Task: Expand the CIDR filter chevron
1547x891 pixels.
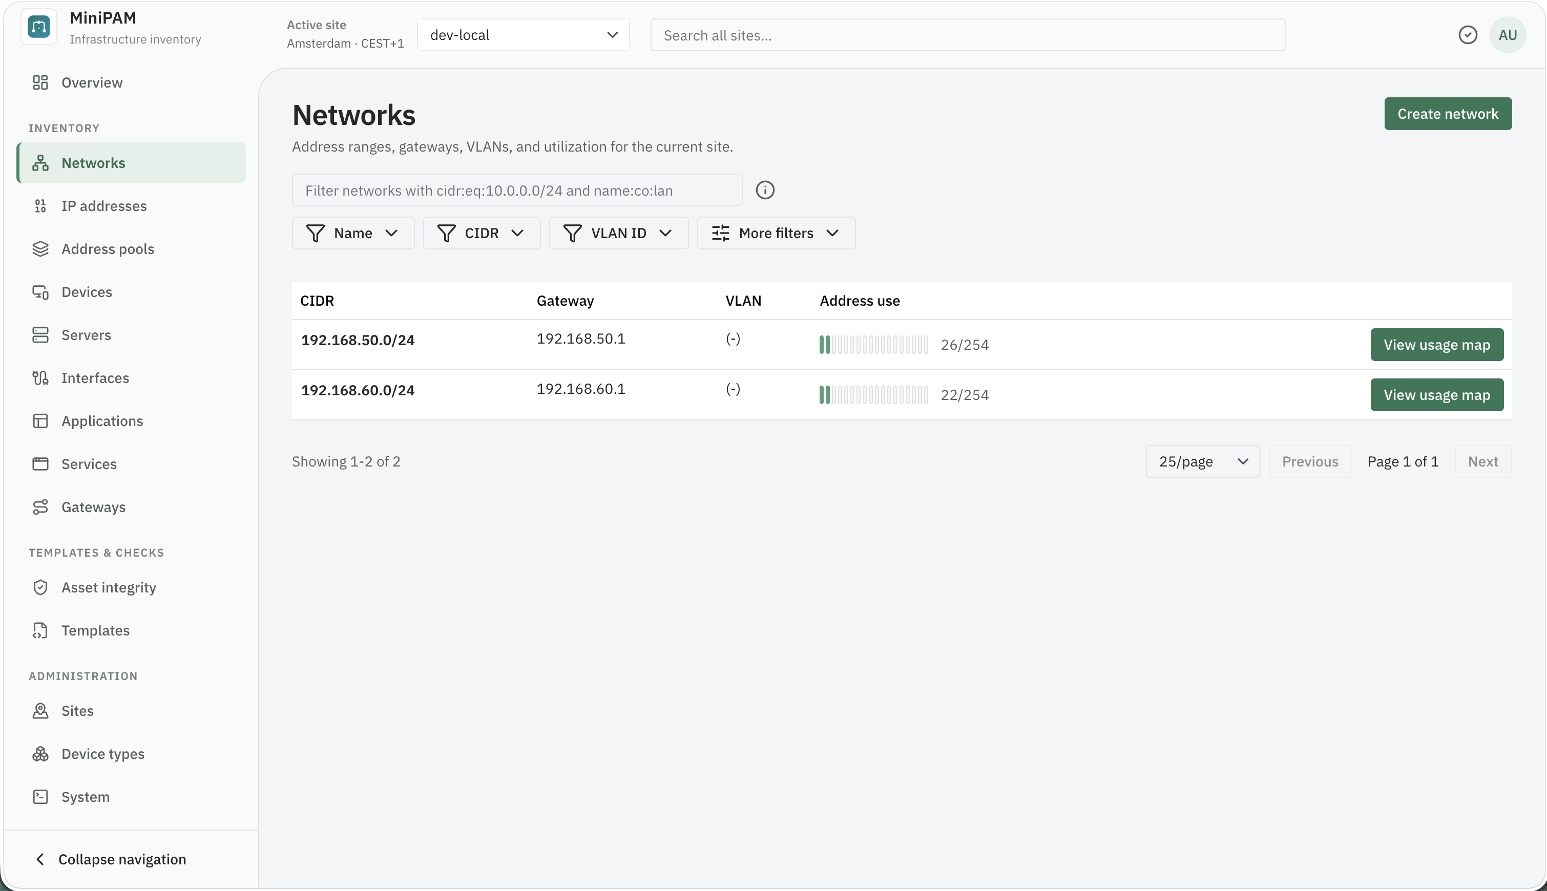Action: coord(517,233)
